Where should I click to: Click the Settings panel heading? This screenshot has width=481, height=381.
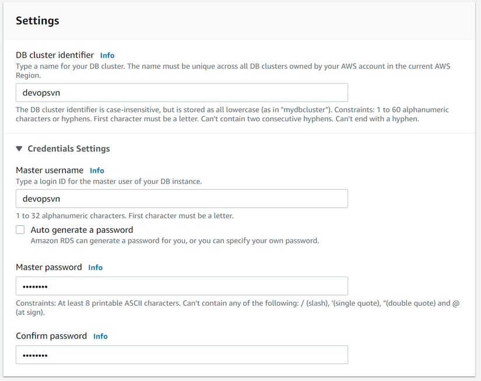pyautogui.click(x=37, y=20)
